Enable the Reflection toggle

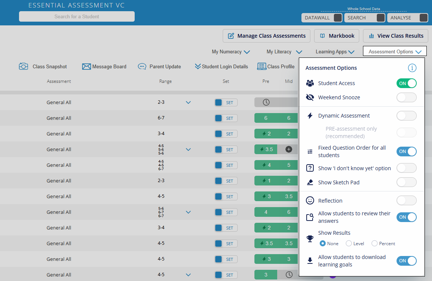click(406, 200)
